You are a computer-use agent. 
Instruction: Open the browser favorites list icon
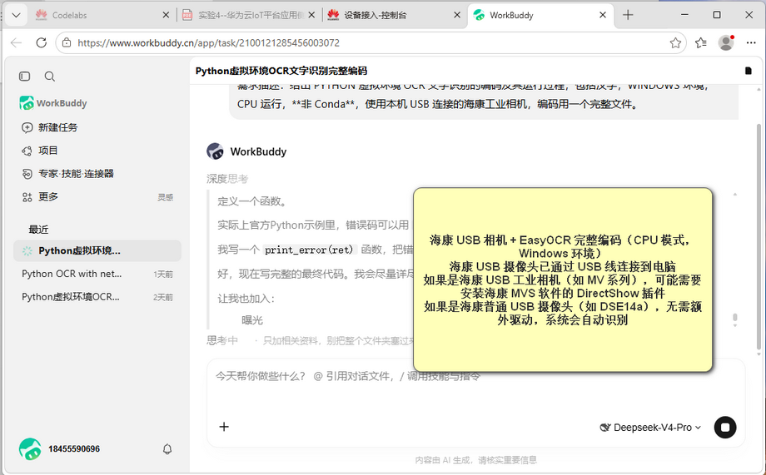click(x=701, y=43)
